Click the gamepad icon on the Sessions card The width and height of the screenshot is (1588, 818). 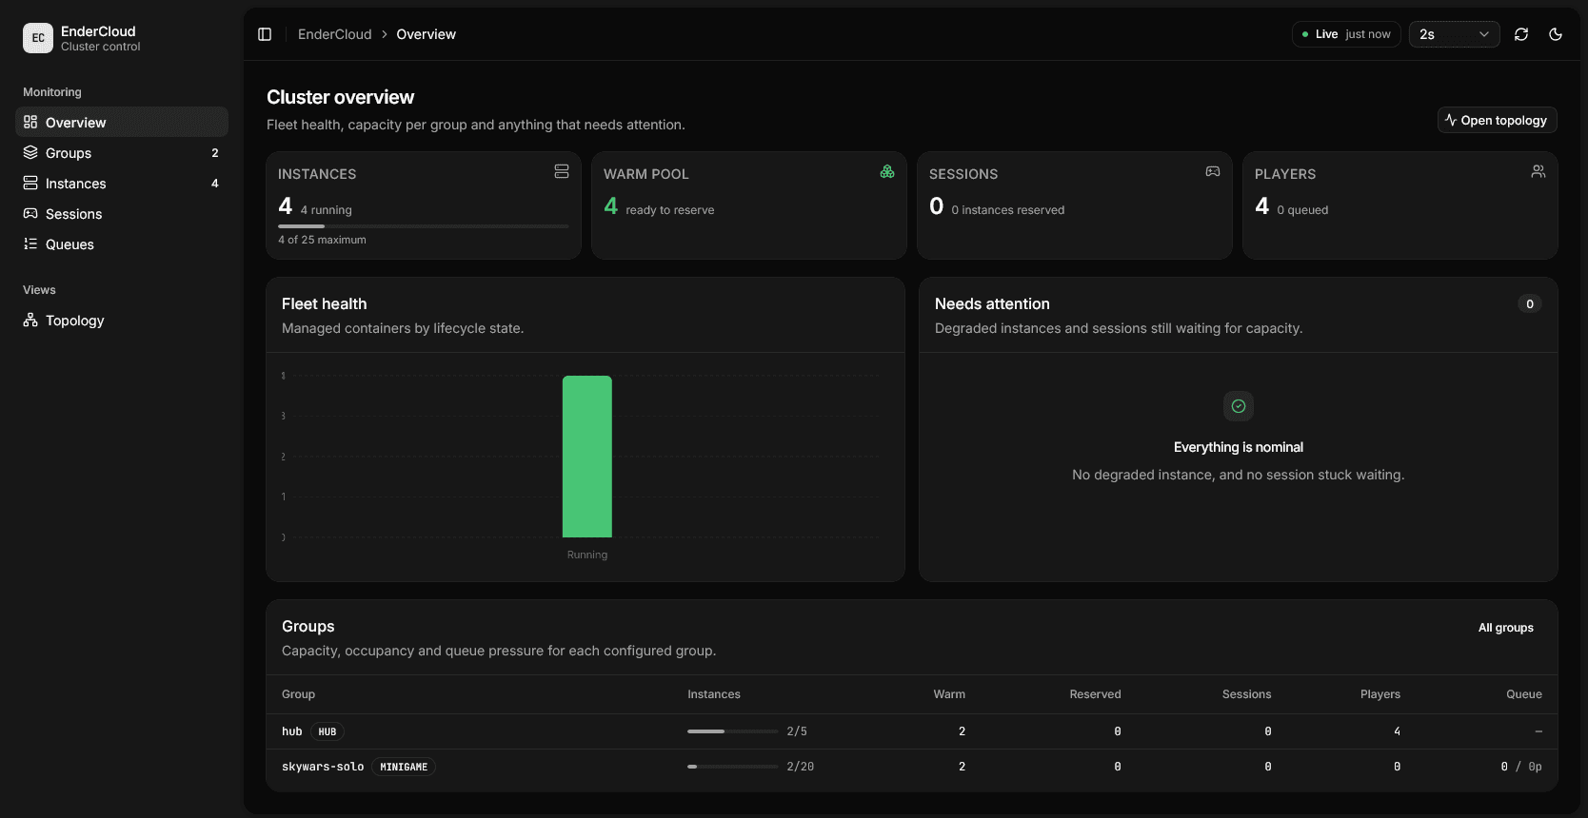pyautogui.click(x=1213, y=171)
